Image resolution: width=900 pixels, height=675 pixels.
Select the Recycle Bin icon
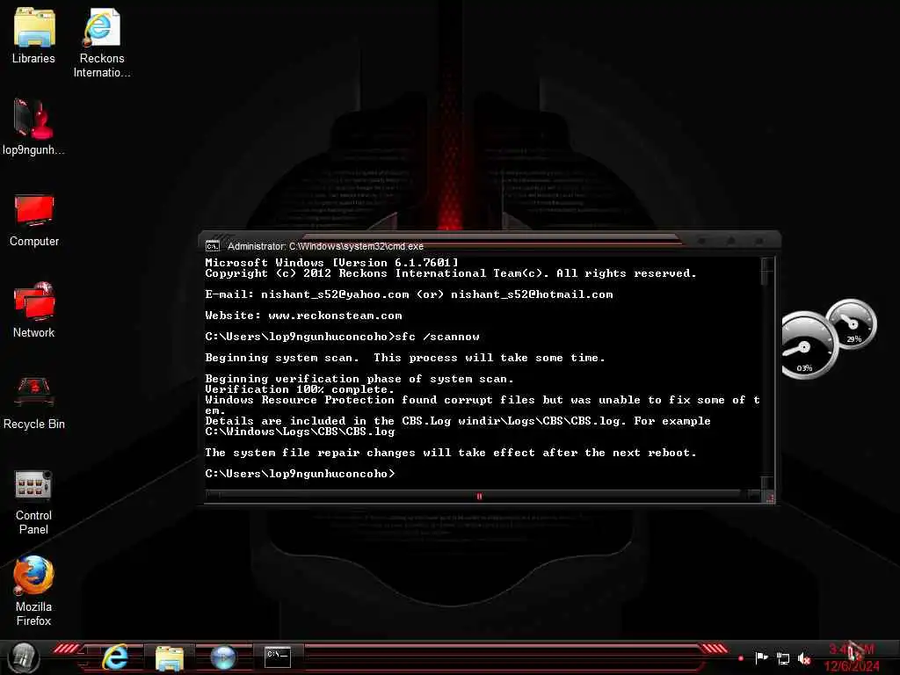34,403
